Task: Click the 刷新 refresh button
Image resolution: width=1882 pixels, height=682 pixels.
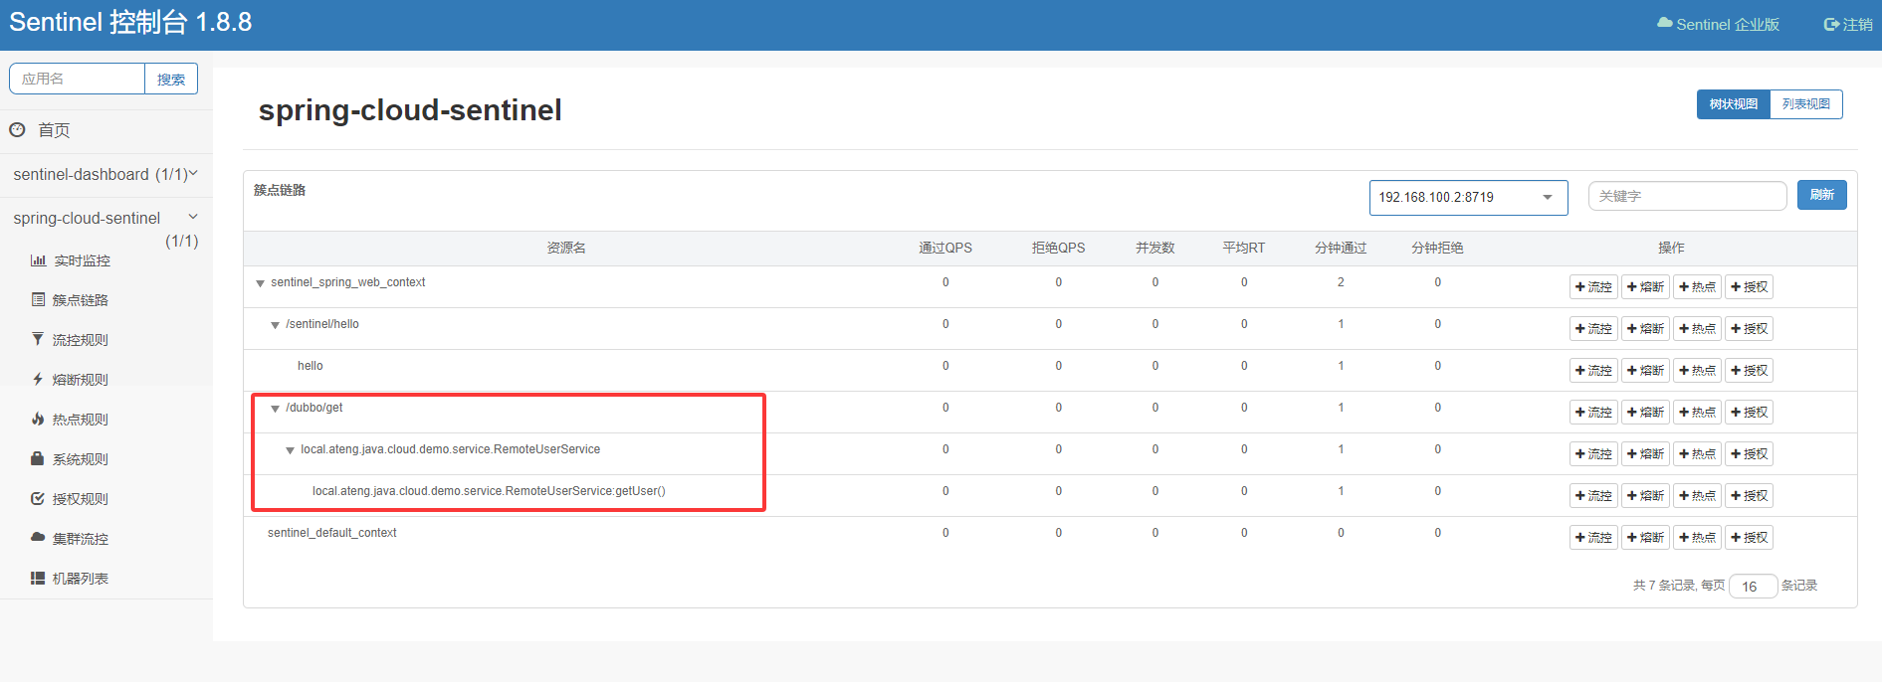Action: pyautogui.click(x=1821, y=195)
